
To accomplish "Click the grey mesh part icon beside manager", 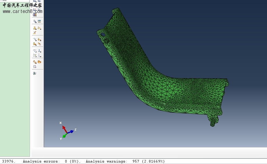I will click(35, 21).
